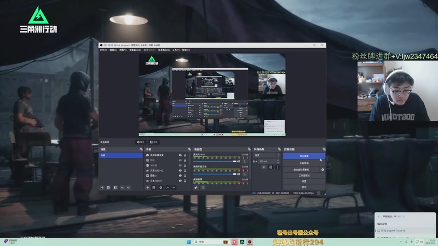Open the Scene Collection menu in OBS
The height and width of the screenshot is (246, 438).
pyautogui.click(x=164, y=50)
